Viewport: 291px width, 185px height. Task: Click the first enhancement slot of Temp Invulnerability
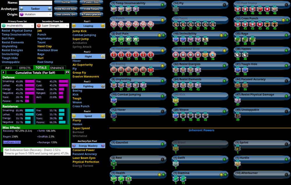(114, 10)
